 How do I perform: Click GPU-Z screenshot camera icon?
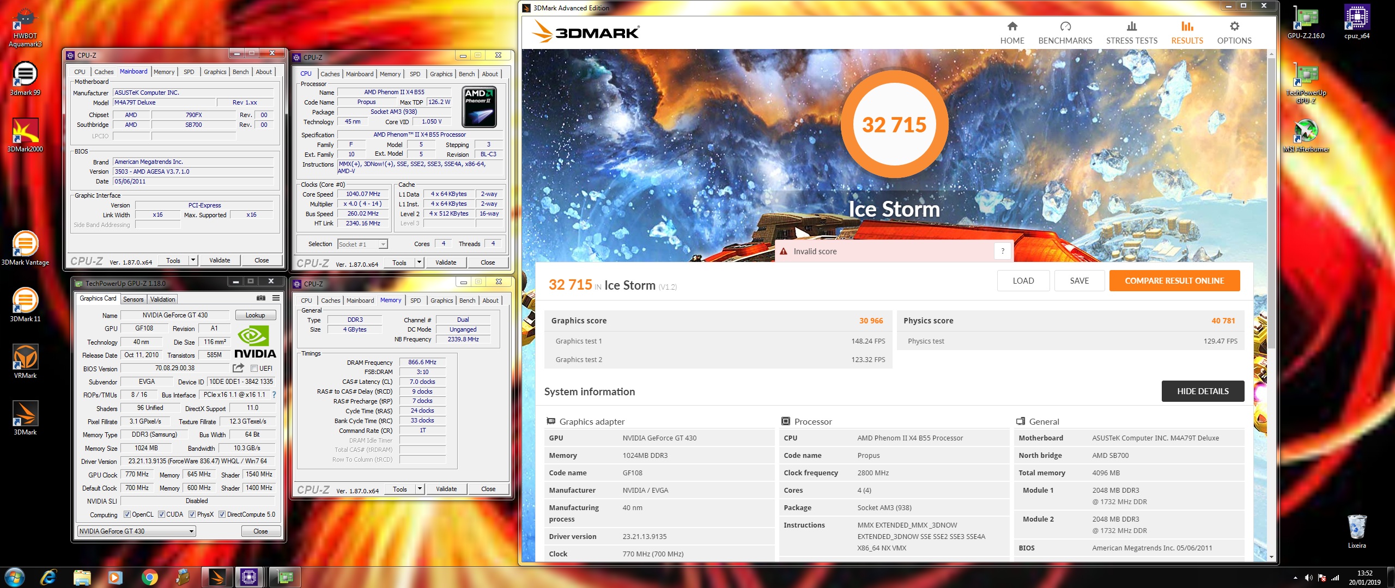pyautogui.click(x=261, y=298)
